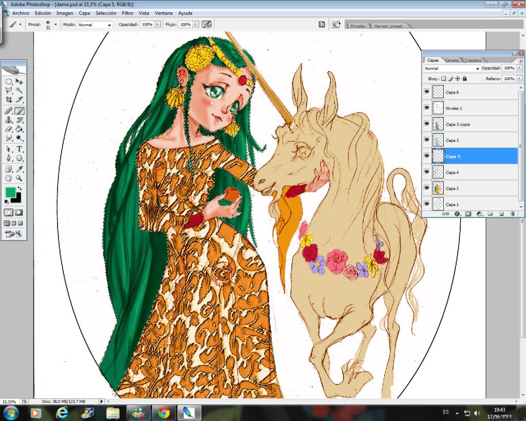The image size is (526, 421).
Task: Hide the Capa 1 layer
Action: pyautogui.click(x=427, y=204)
